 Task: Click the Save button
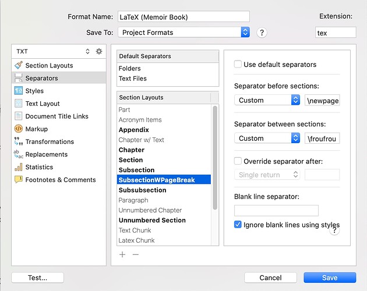pos(330,278)
